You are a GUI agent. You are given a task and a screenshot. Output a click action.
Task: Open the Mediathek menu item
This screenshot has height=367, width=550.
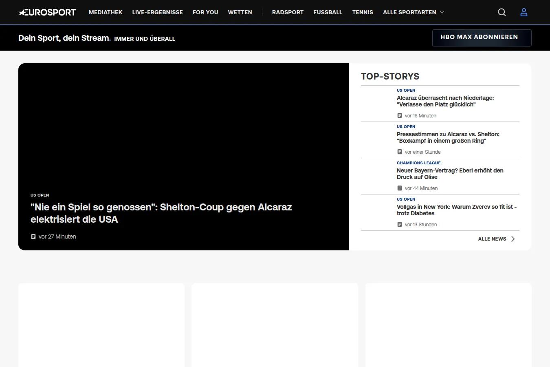point(106,12)
